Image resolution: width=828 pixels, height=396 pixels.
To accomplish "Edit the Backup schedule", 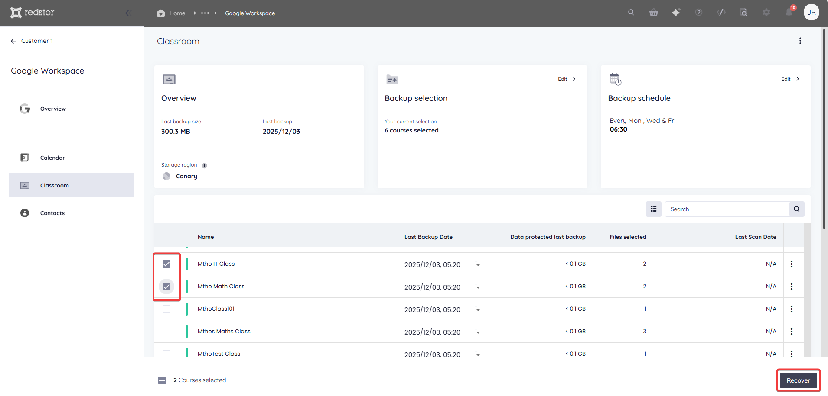I will (x=790, y=79).
